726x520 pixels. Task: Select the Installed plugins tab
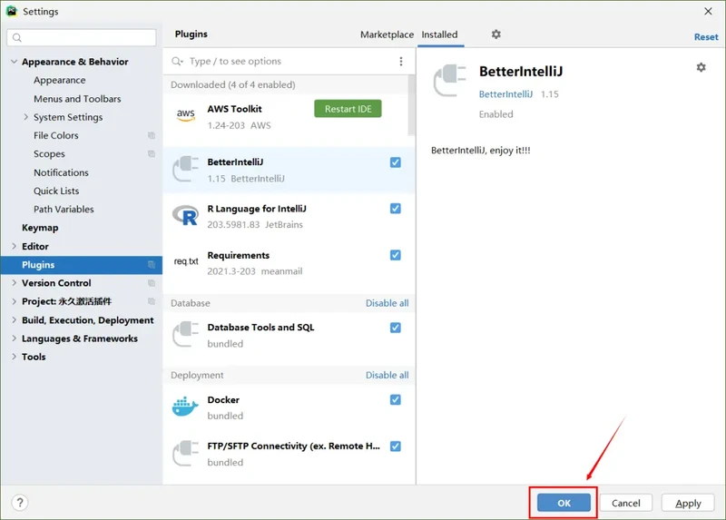click(439, 34)
